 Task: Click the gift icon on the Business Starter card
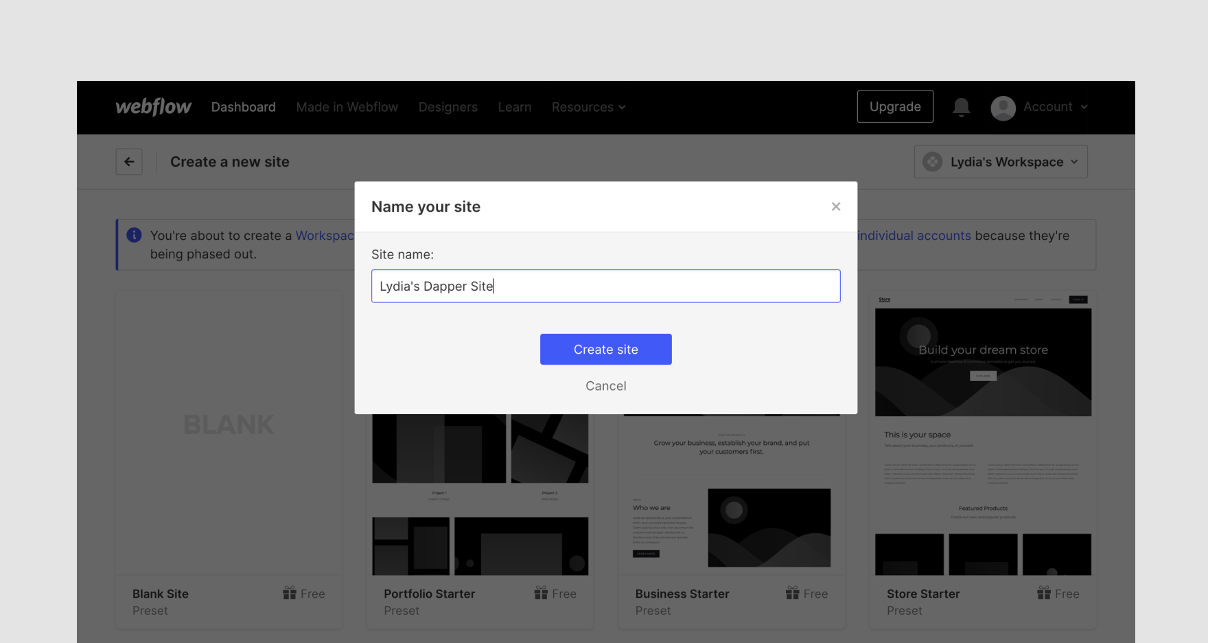point(791,593)
